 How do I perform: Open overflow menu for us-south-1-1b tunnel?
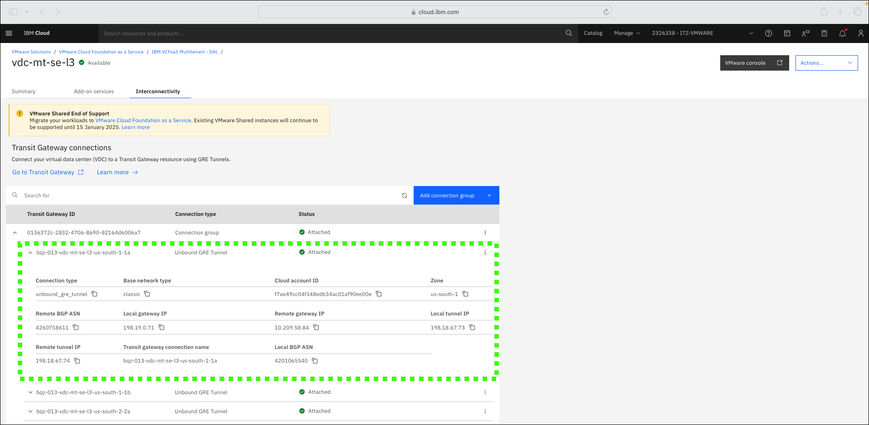[485, 392]
